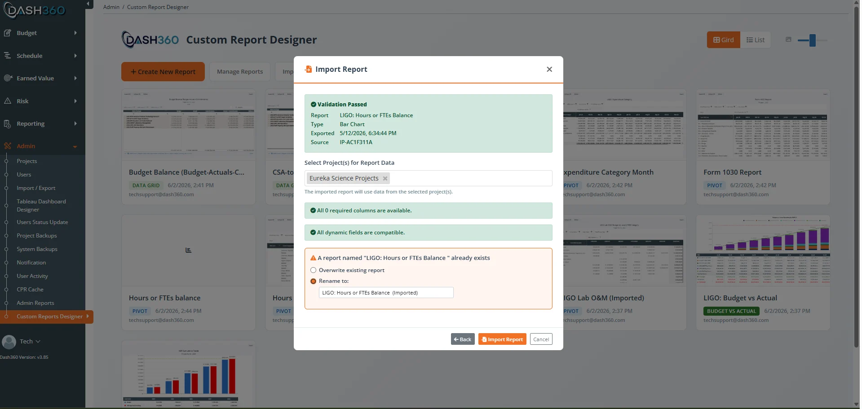This screenshot has height=409, width=862.
Task: Collapse the sidebar with the top arrow
Action: point(88,4)
